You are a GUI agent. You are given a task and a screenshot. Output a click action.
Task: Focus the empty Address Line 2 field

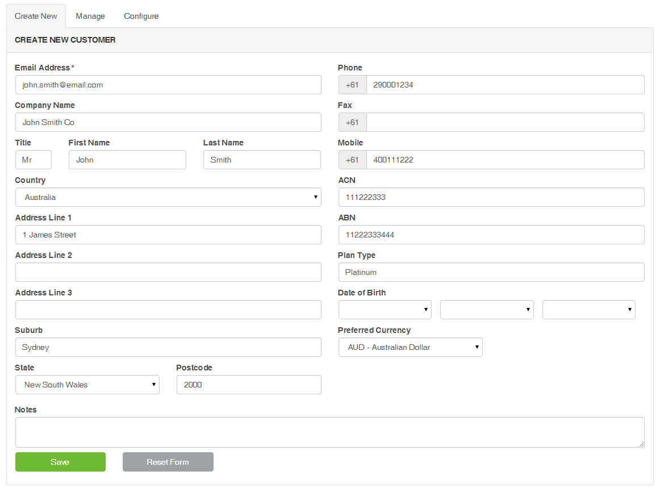[168, 272]
